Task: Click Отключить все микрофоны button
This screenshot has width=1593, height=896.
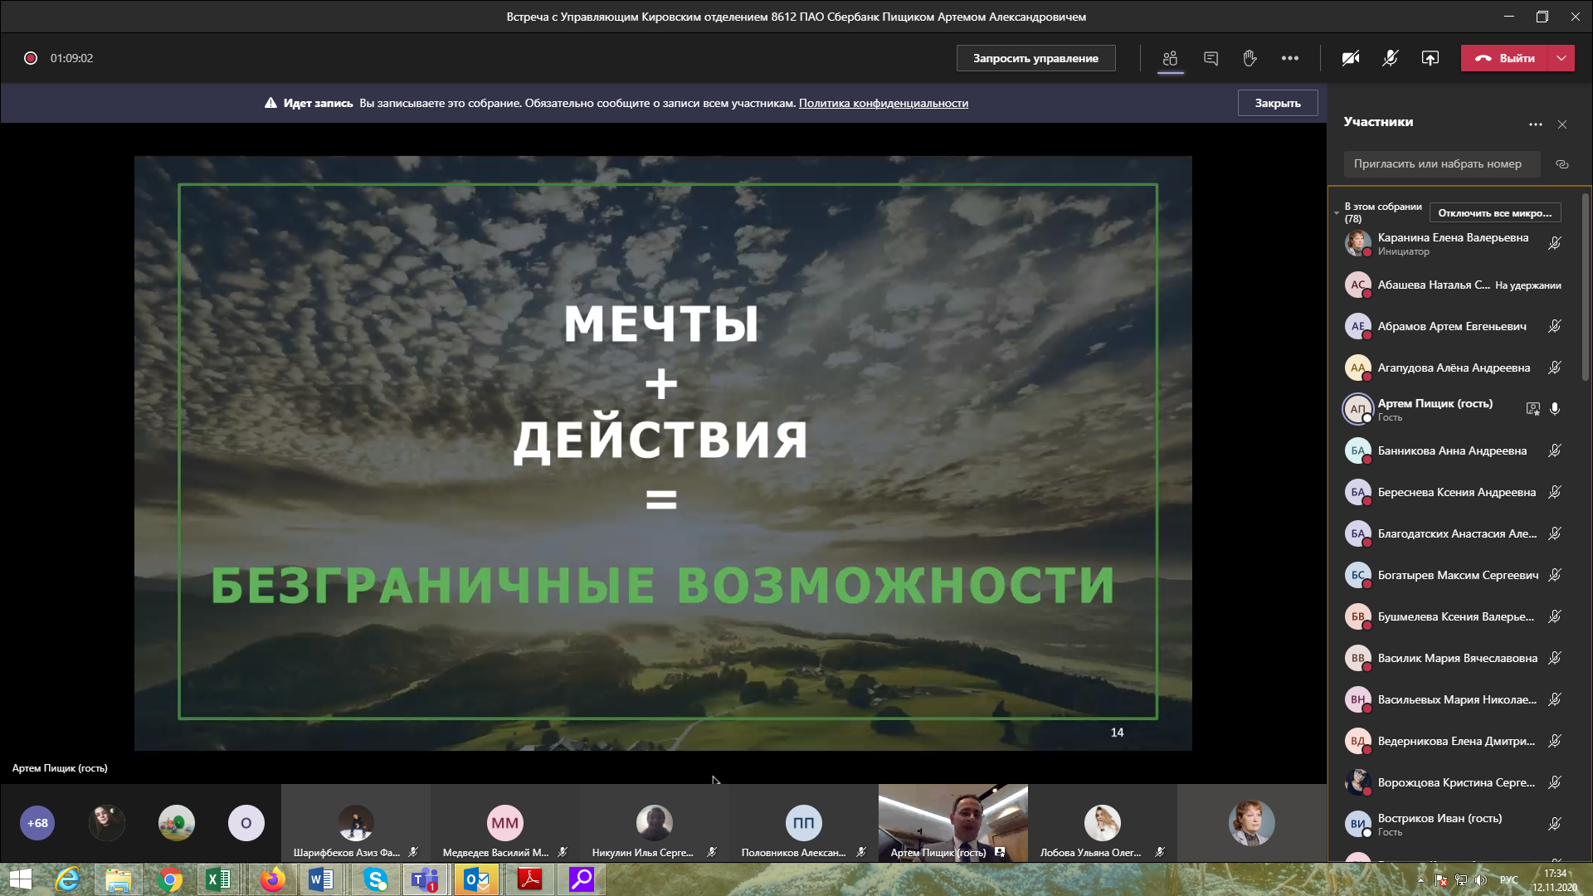Action: [1494, 213]
